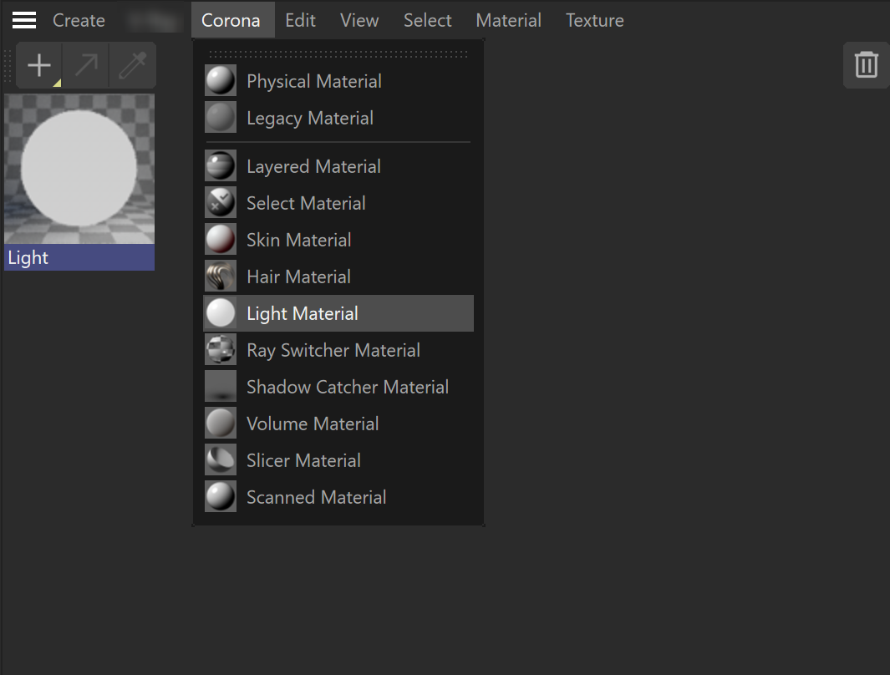Click the Layered Material sphere icon
This screenshot has width=890, height=675.
221,165
